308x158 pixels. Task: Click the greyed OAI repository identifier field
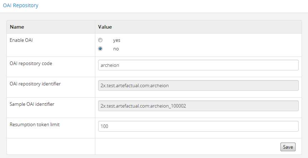tap(198, 85)
